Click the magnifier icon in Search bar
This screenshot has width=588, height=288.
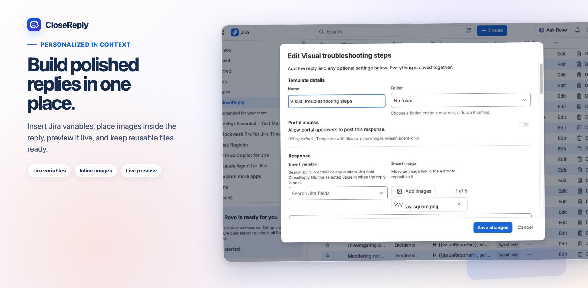pyautogui.click(x=321, y=32)
